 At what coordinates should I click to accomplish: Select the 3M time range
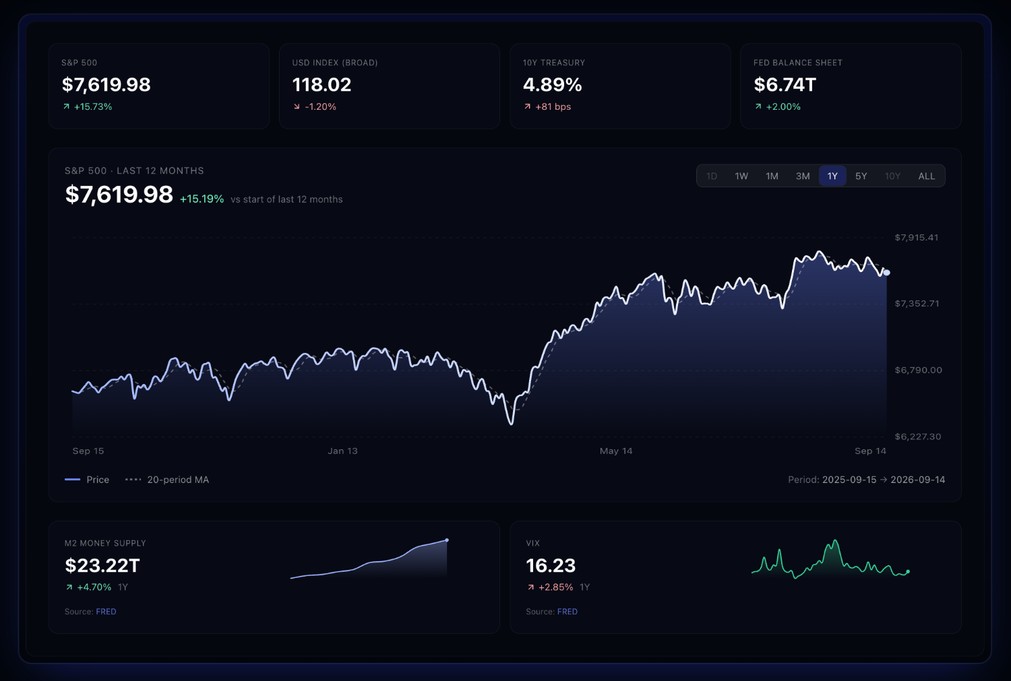(803, 176)
